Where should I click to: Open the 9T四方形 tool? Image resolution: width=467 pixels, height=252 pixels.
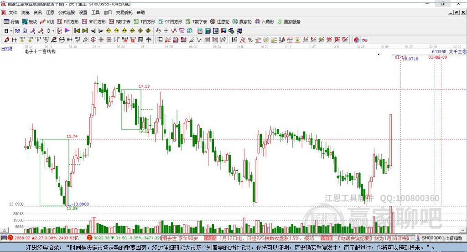tap(171, 22)
